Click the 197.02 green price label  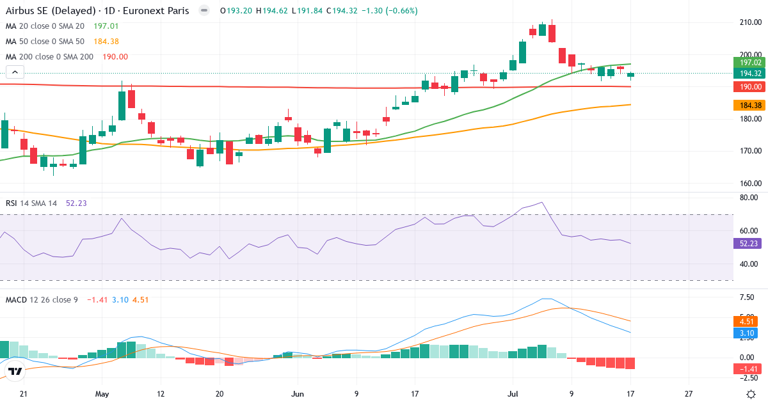748,63
